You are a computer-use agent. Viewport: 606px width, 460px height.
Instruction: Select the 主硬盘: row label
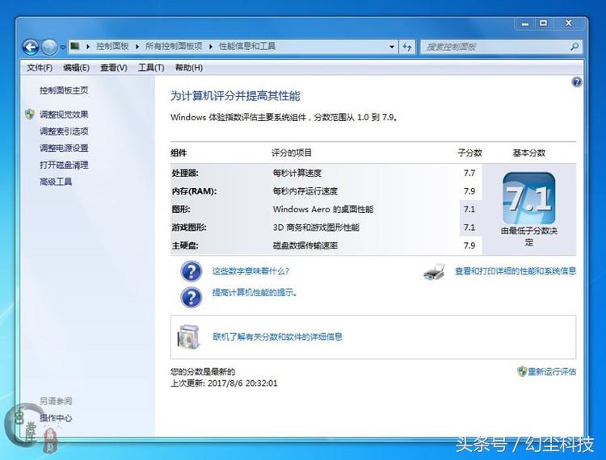pyautogui.click(x=185, y=246)
